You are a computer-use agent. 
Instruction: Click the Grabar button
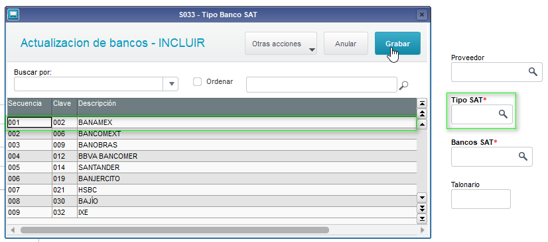397,44
